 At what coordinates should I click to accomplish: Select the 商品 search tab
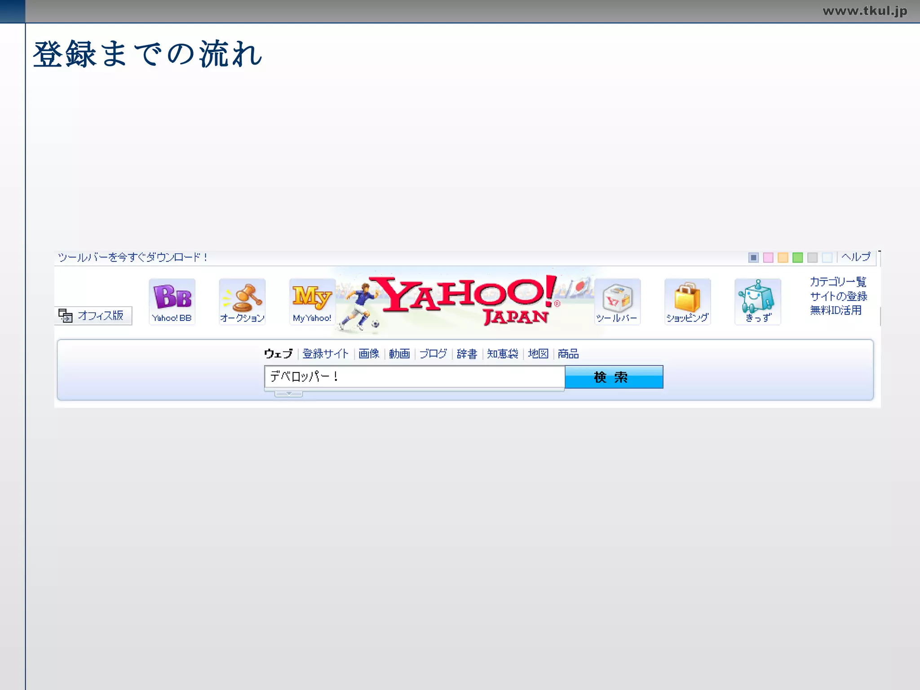pyautogui.click(x=568, y=354)
